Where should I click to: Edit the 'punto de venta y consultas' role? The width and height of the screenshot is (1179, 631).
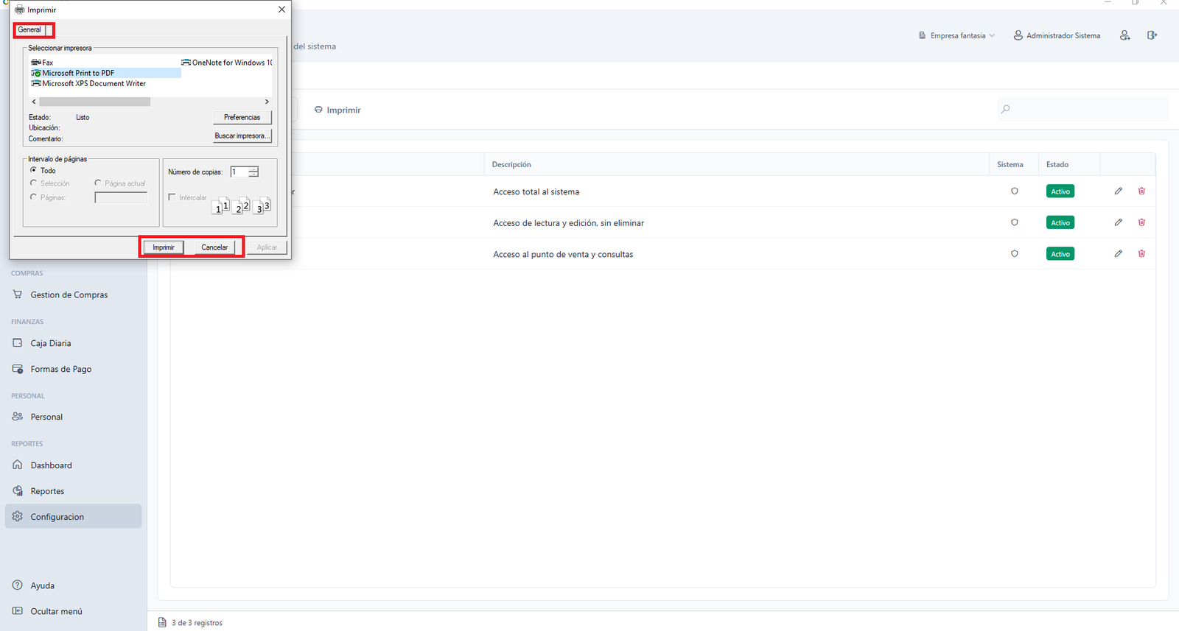tap(1118, 253)
